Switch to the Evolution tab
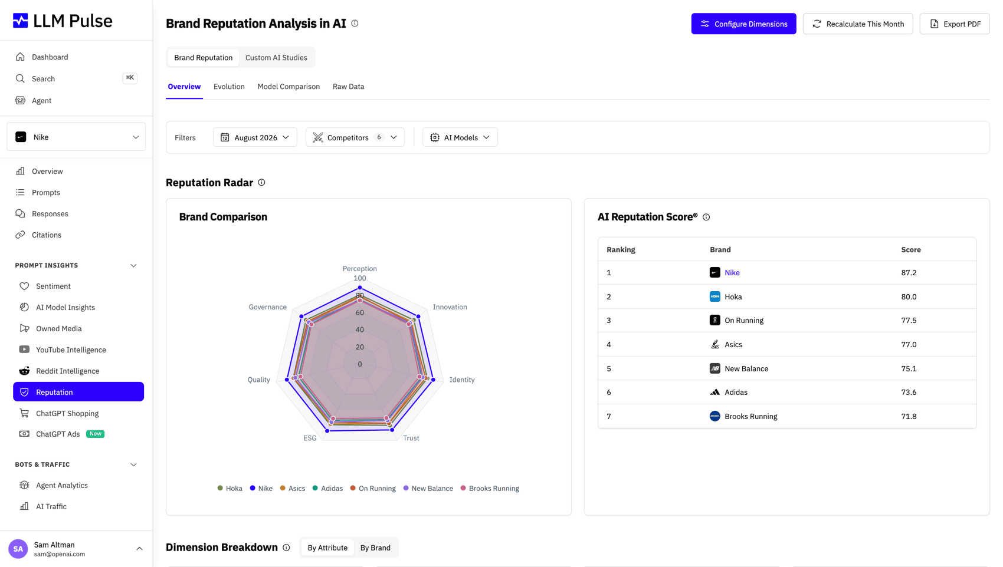This screenshot has width=1003, height=567. coord(229,87)
